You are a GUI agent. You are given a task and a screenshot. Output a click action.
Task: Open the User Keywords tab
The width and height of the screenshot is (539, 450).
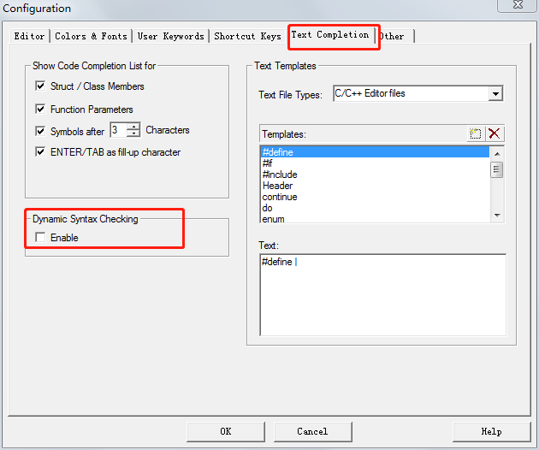tap(171, 36)
